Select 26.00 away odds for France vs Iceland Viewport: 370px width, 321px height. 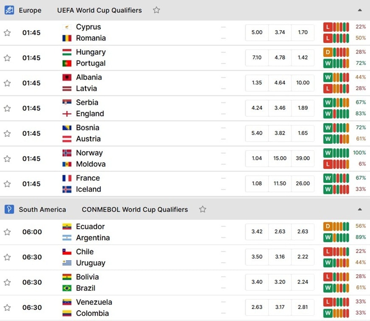[x=303, y=183]
